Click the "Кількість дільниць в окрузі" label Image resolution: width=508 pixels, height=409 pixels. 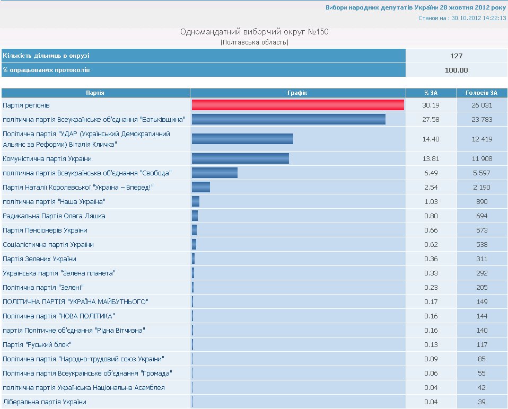point(46,56)
